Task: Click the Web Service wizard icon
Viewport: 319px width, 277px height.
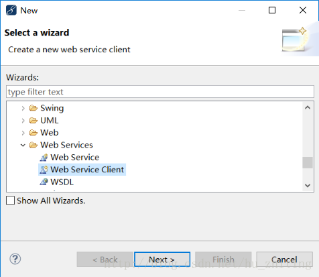Action: pos(44,158)
